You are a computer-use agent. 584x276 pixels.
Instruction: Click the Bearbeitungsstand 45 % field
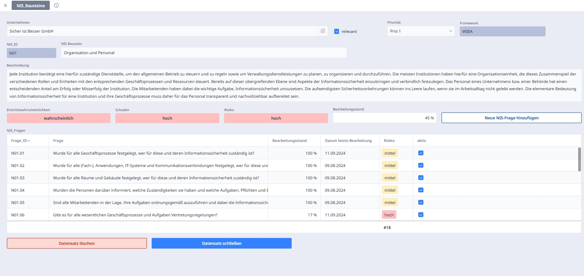click(384, 118)
